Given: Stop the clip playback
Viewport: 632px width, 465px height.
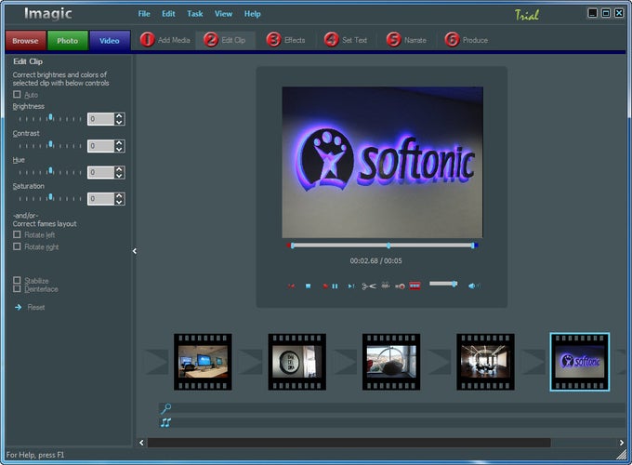Looking at the screenshot, I should (308, 286).
